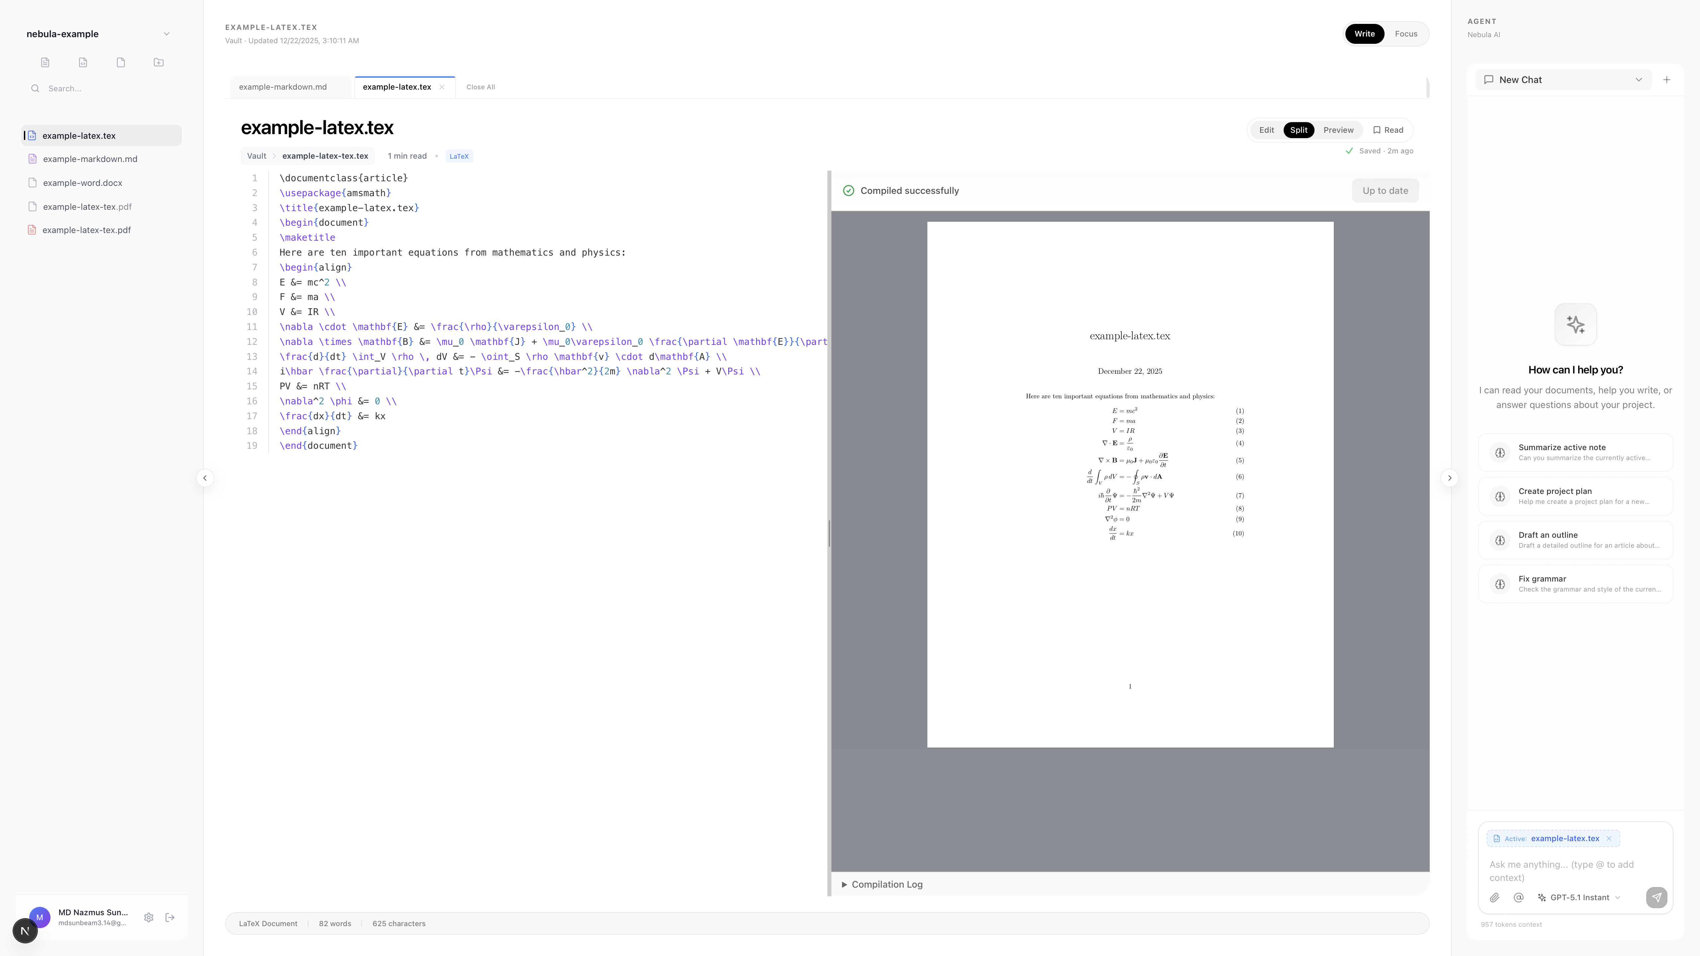This screenshot has width=1700, height=956.
Task: Click the logout icon beside the user name
Action: point(170,917)
